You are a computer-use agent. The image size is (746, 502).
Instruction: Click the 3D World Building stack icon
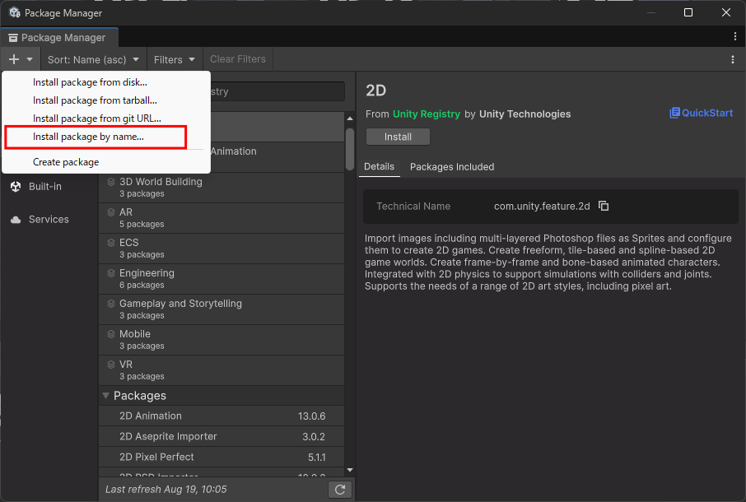pos(111,182)
